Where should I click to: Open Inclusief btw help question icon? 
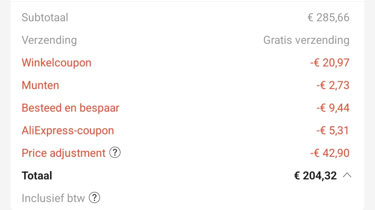[x=94, y=198]
